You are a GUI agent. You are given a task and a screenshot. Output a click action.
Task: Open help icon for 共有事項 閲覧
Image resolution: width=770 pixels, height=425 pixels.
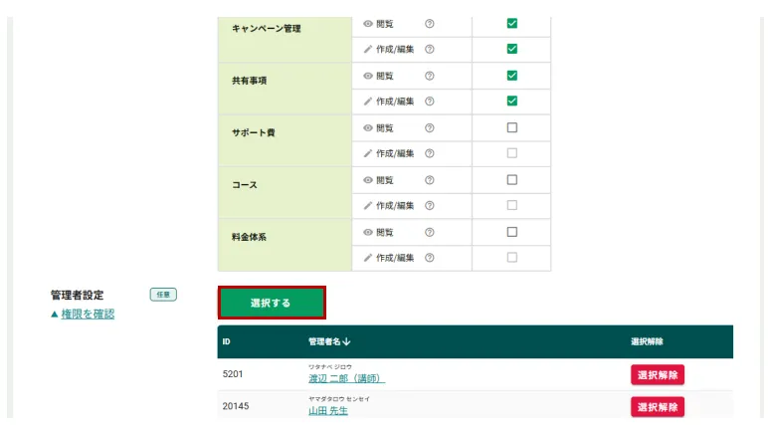(430, 75)
